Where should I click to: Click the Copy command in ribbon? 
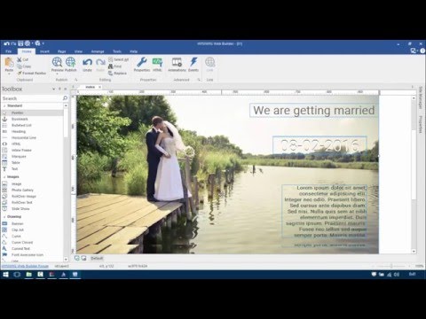[24, 66]
